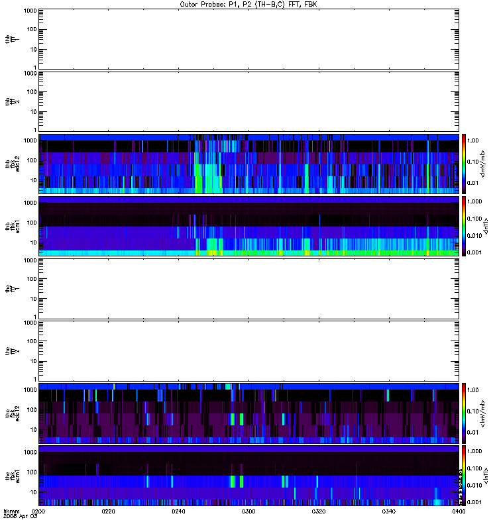Click the 'thc fbk edc12' panel axis label
Screen dimensions: 497x530
pos(12,413)
